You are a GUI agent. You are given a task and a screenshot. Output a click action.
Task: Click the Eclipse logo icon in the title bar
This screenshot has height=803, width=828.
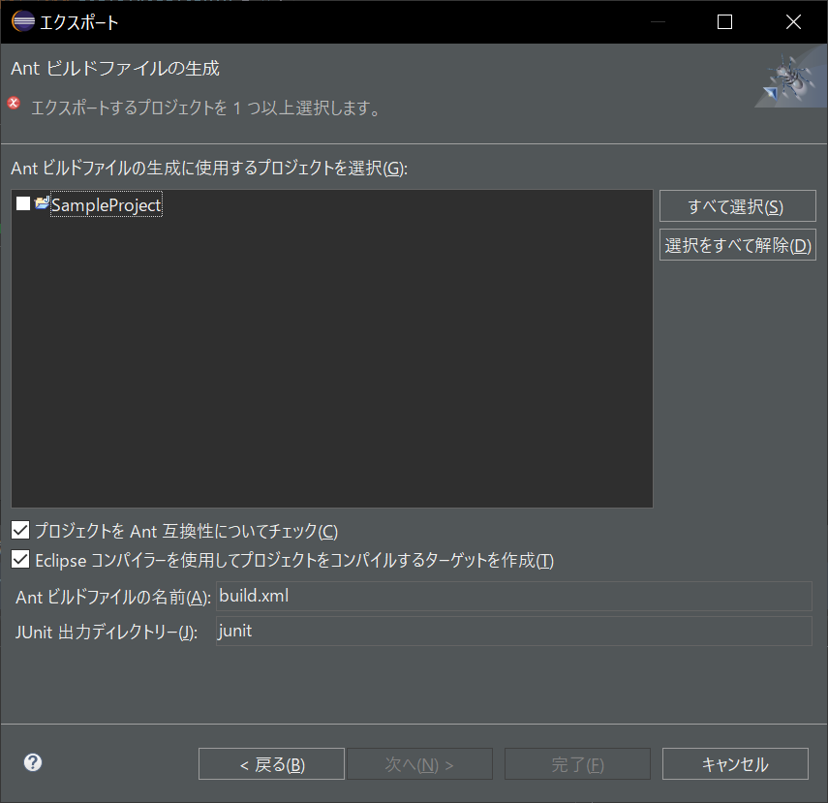[x=21, y=21]
